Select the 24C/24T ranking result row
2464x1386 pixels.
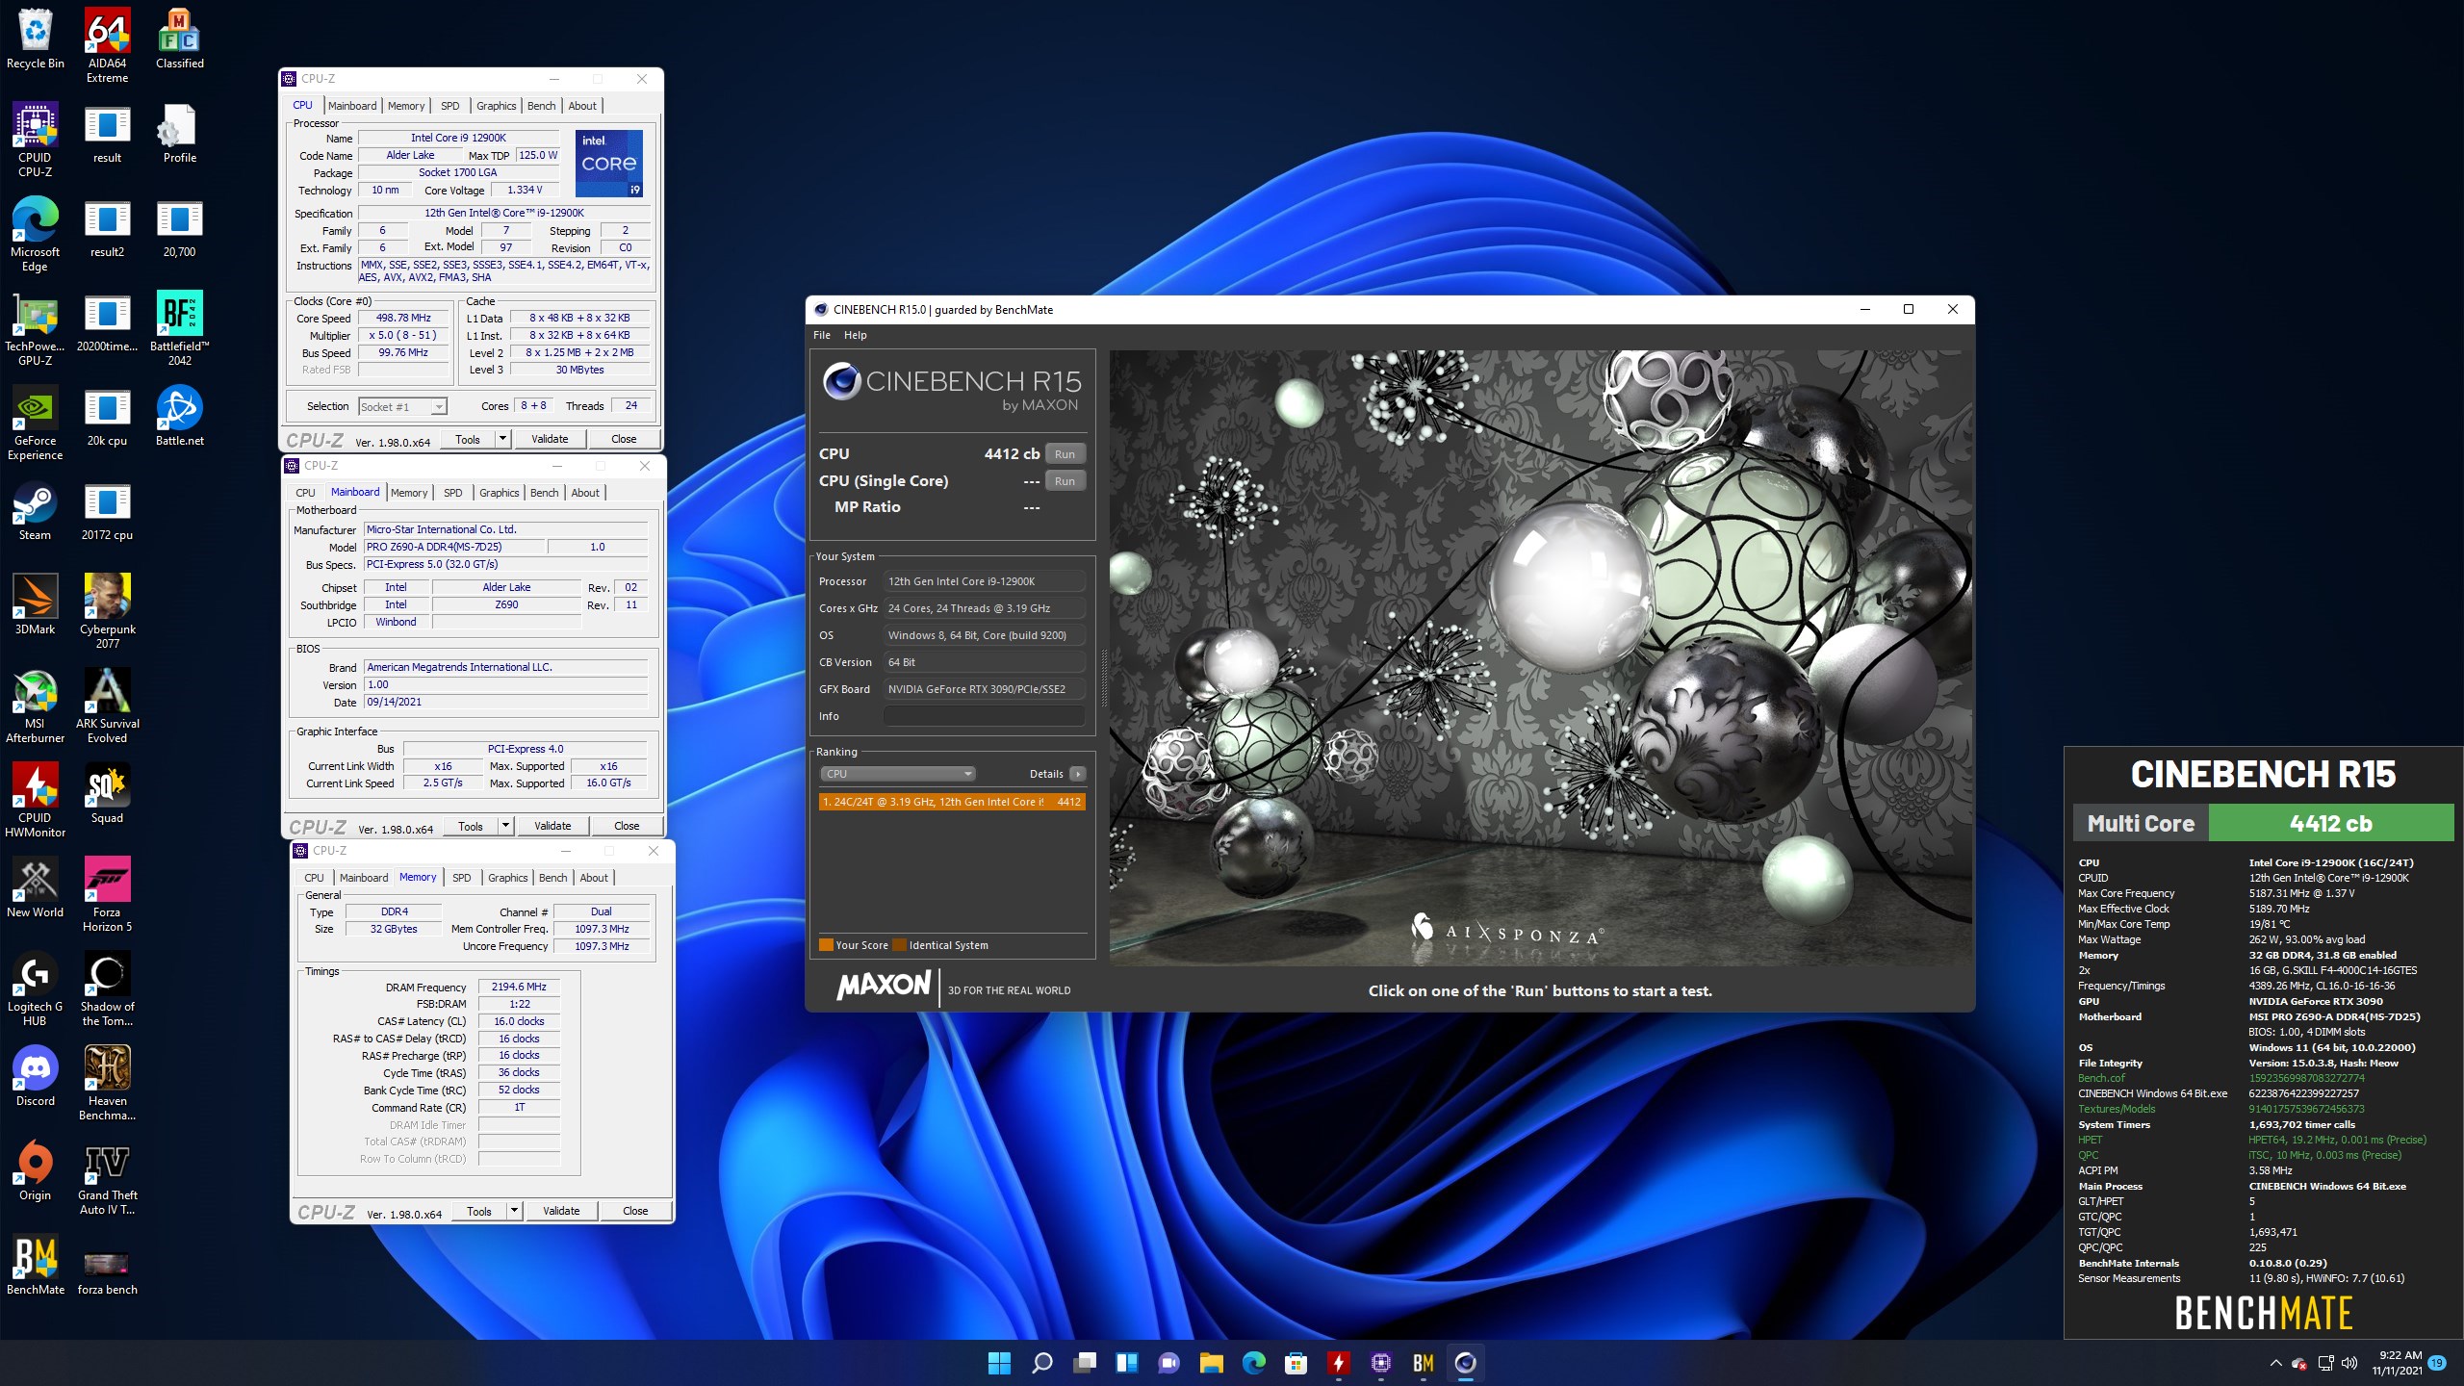951,802
